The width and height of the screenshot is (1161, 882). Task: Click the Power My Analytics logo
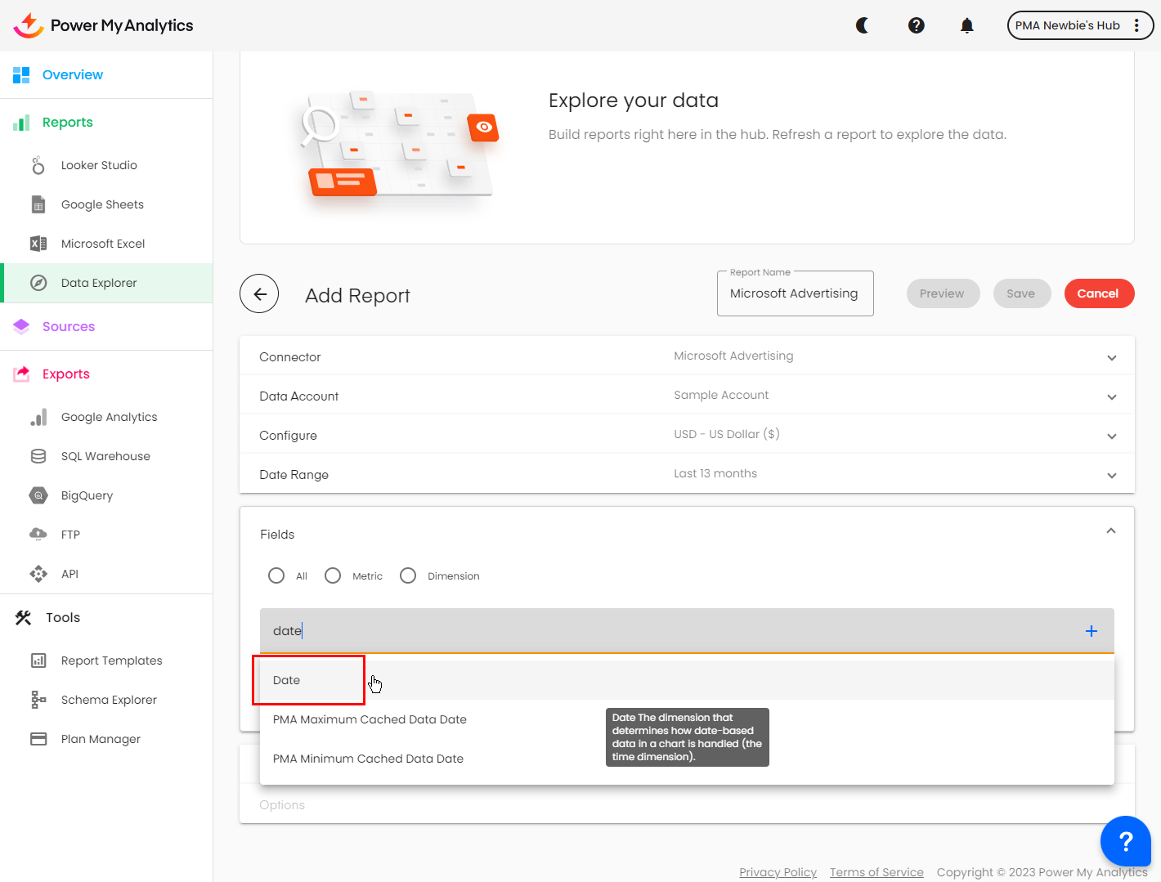click(x=103, y=25)
